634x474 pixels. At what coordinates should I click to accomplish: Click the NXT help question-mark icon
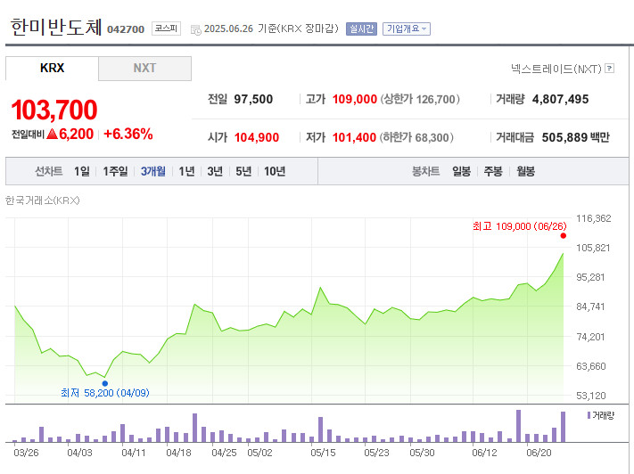[x=609, y=69]
